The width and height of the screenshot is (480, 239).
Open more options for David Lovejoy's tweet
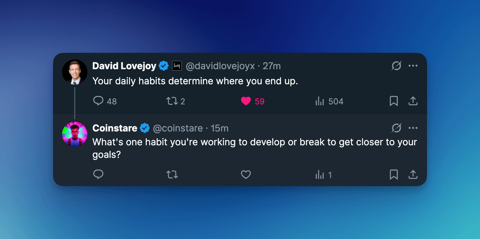coord(413,66)
